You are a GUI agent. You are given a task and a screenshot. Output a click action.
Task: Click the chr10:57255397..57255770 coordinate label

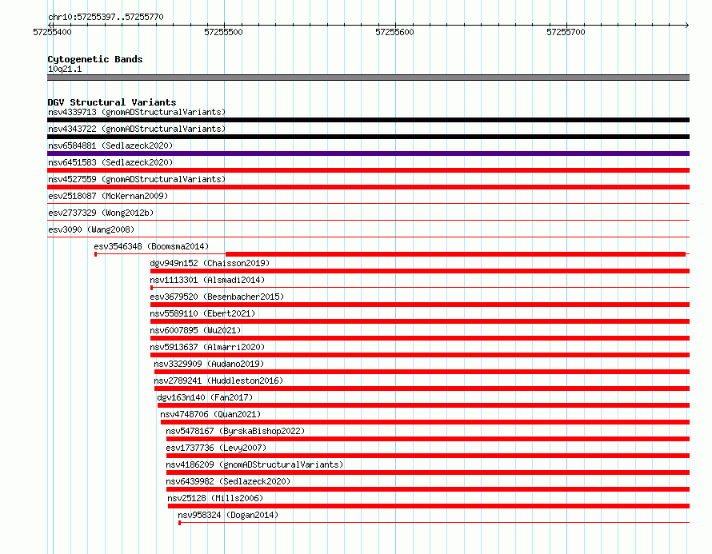click(106, 17)
